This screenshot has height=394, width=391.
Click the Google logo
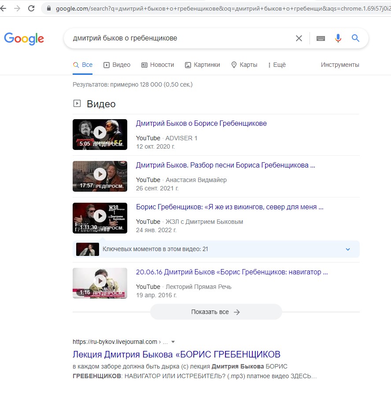[x=24, y=38]
